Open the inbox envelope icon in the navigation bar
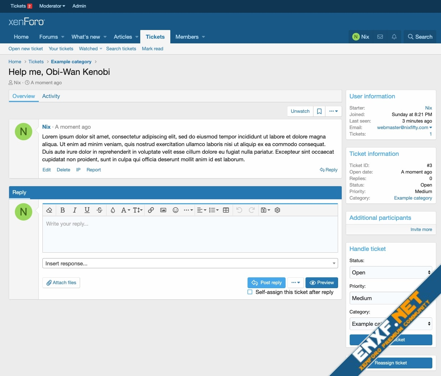Screen dimensions: 441x376 380,37
